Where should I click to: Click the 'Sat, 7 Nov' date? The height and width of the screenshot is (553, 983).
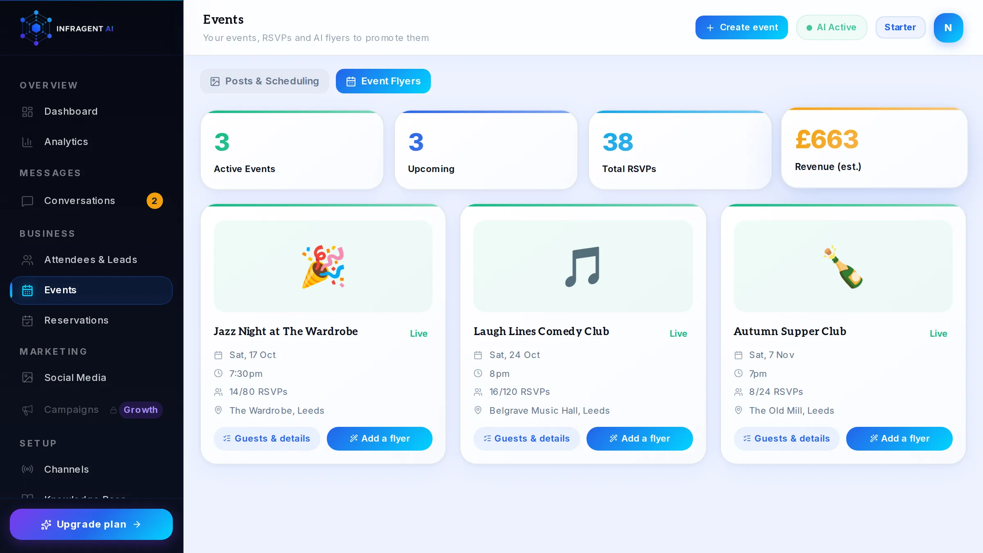(x=772, y=355)
